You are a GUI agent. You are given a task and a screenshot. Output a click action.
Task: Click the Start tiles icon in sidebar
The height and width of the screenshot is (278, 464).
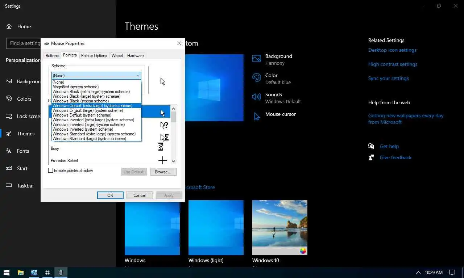[9, 168]
